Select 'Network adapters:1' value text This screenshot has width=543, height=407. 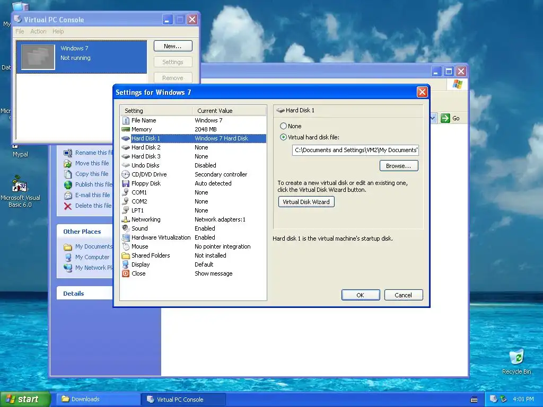coord(220,219)
